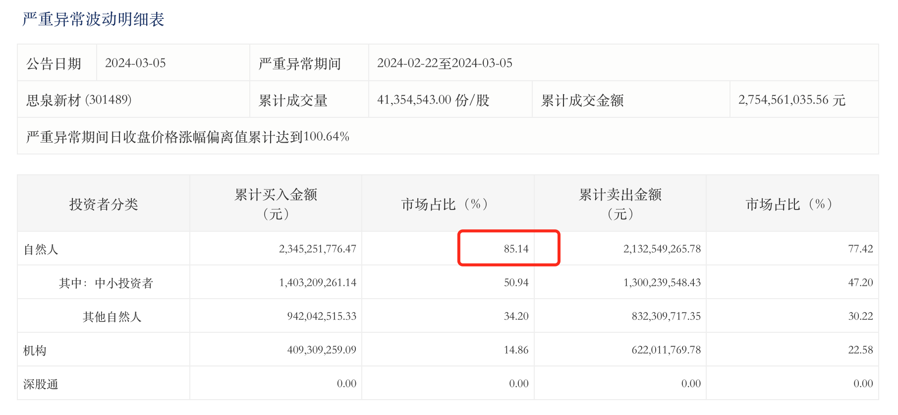
Task: Click the 公告日期 label cell
Action: coord(54,63)
